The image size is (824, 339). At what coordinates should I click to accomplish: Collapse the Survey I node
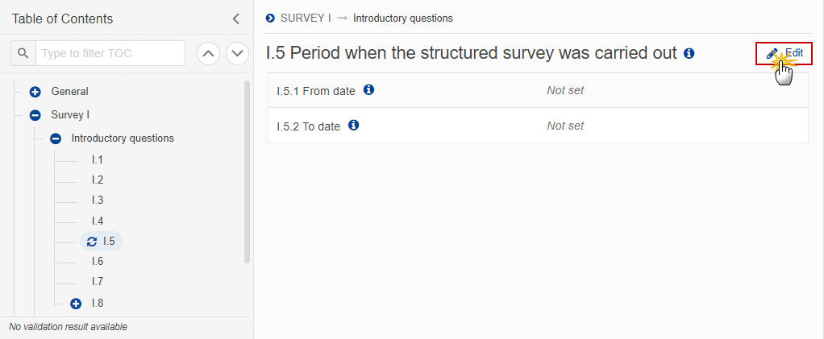35,115
